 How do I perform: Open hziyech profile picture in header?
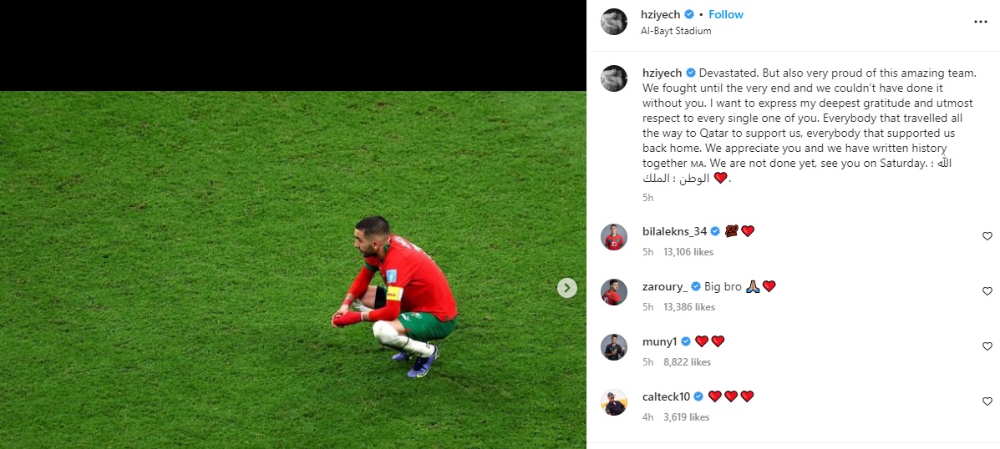click(614, 22)
